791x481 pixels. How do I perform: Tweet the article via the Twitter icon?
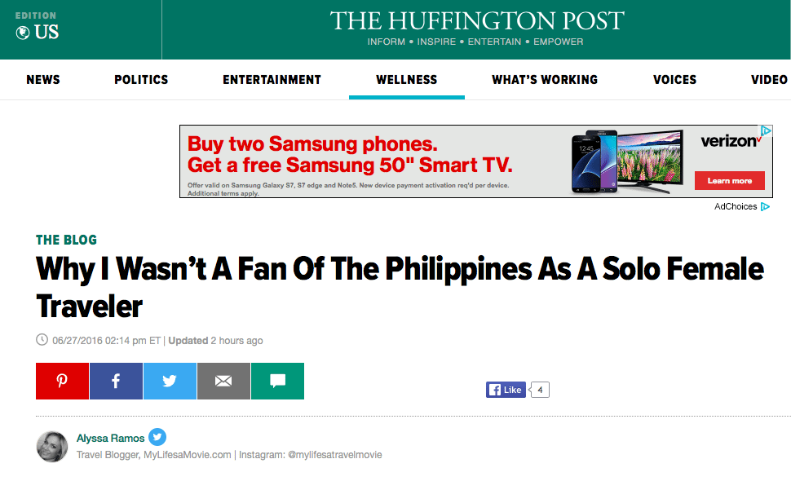[170, 381]
